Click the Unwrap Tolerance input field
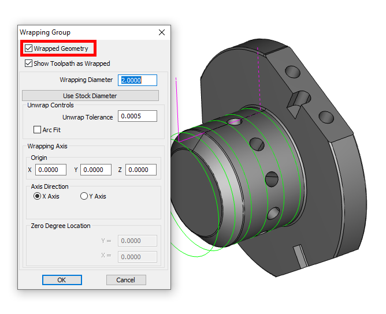The height and width of the screenshot is (314, 386). pos(138,116)
